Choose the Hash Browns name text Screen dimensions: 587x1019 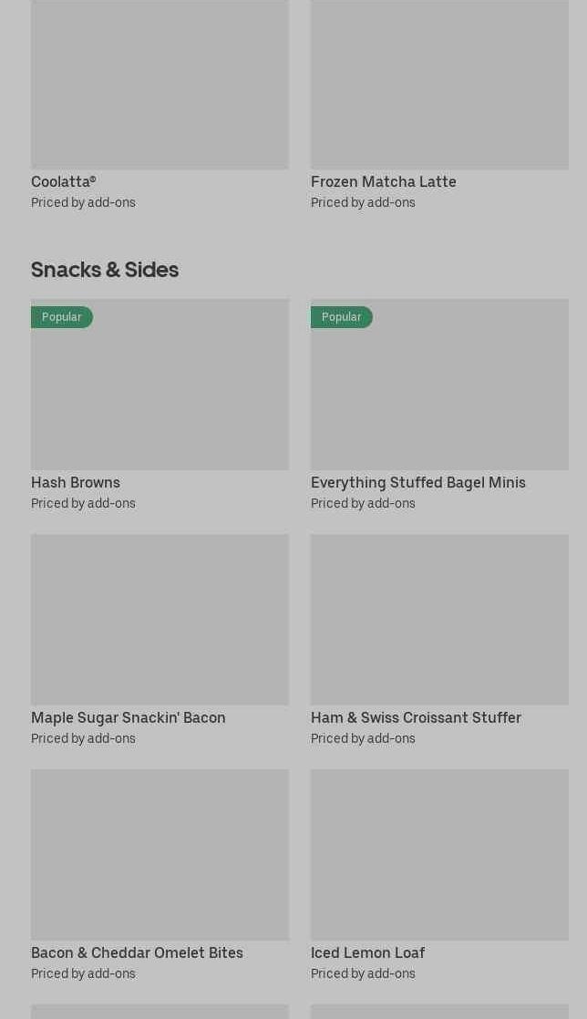click(76, 482)
